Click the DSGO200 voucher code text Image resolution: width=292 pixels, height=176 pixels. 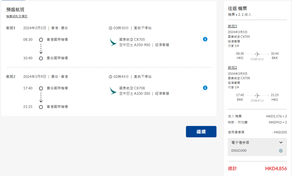click(239, 151)
